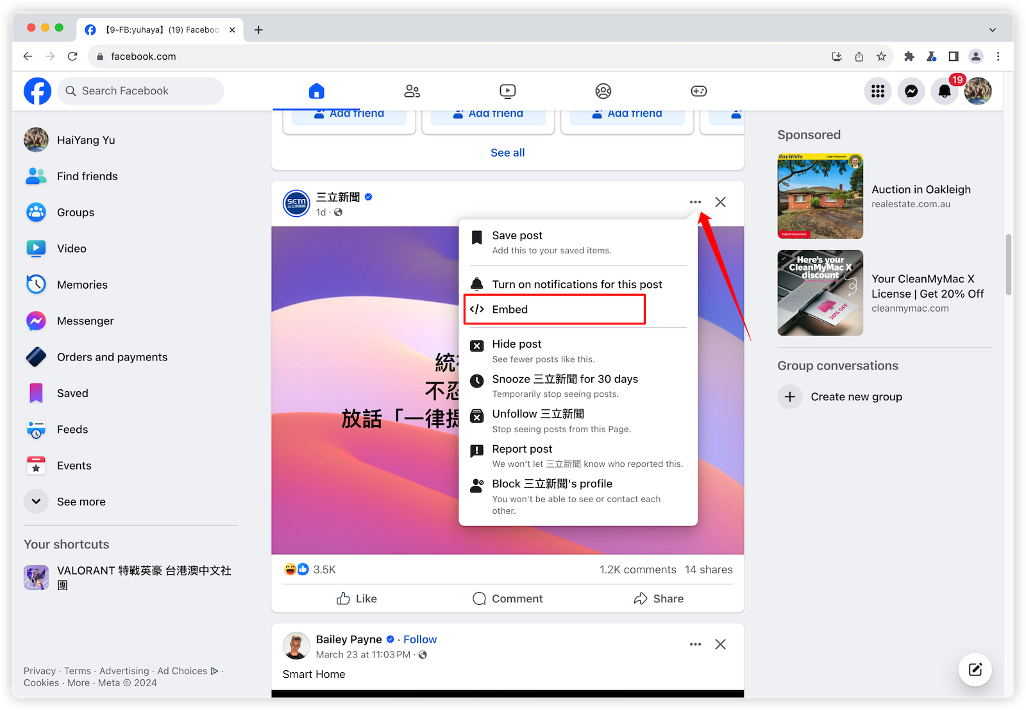Open the Groups icon in top navigation
Viewport: 1026px width, 710px height.
coord(603,91)
